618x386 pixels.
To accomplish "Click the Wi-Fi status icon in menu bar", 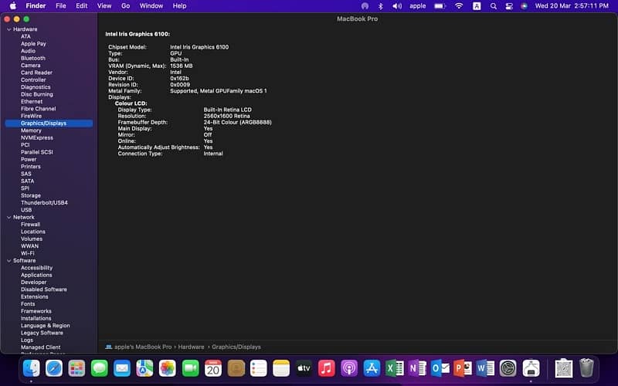I will coord(459,5).
